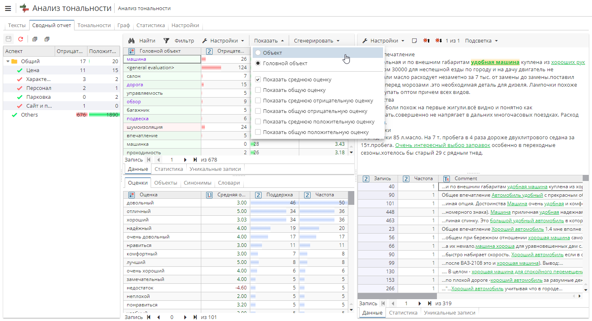Screen dimensions: 592x321
Task: Open 'Очень интересный выбор заправок' link
Action: tap(443, 145)
